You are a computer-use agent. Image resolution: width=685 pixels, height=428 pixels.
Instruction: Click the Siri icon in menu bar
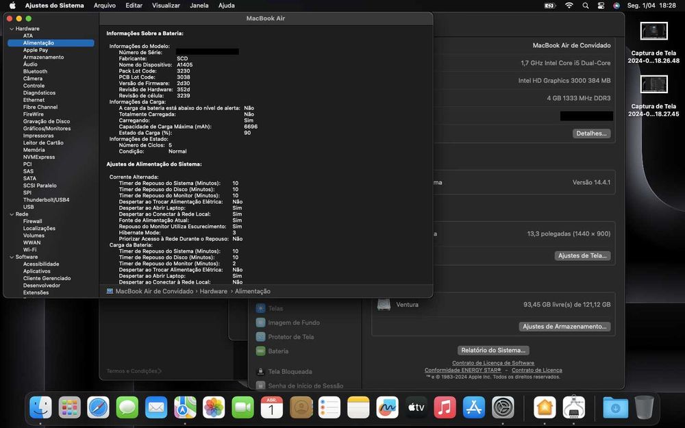point(616,5)
